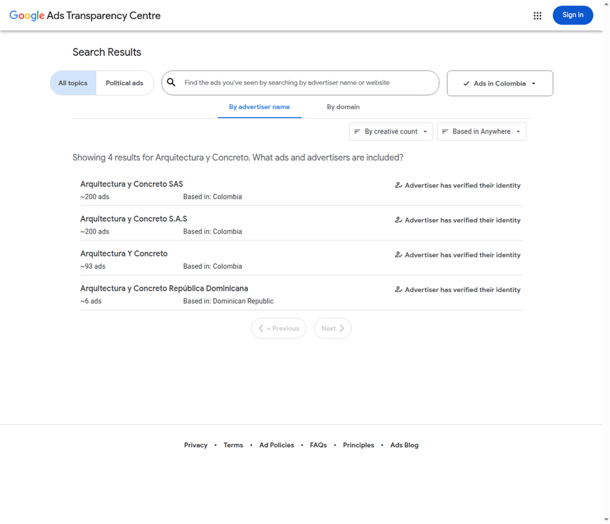
Task: Click the search magnifier icon
Action: tap(171, 83)
